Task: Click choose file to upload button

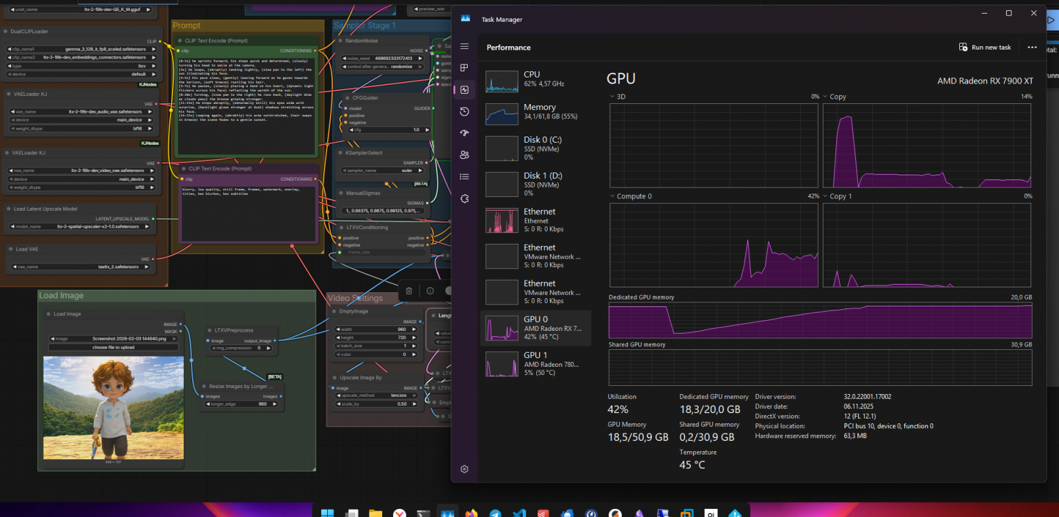Action: click(114, 347)
